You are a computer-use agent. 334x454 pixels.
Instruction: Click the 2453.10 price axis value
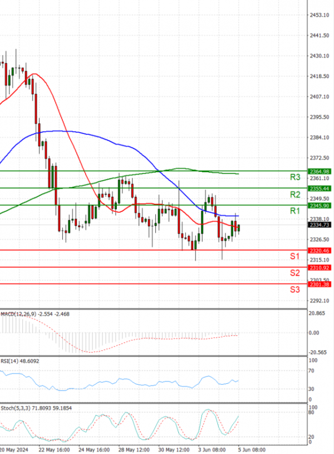[320, 15]
